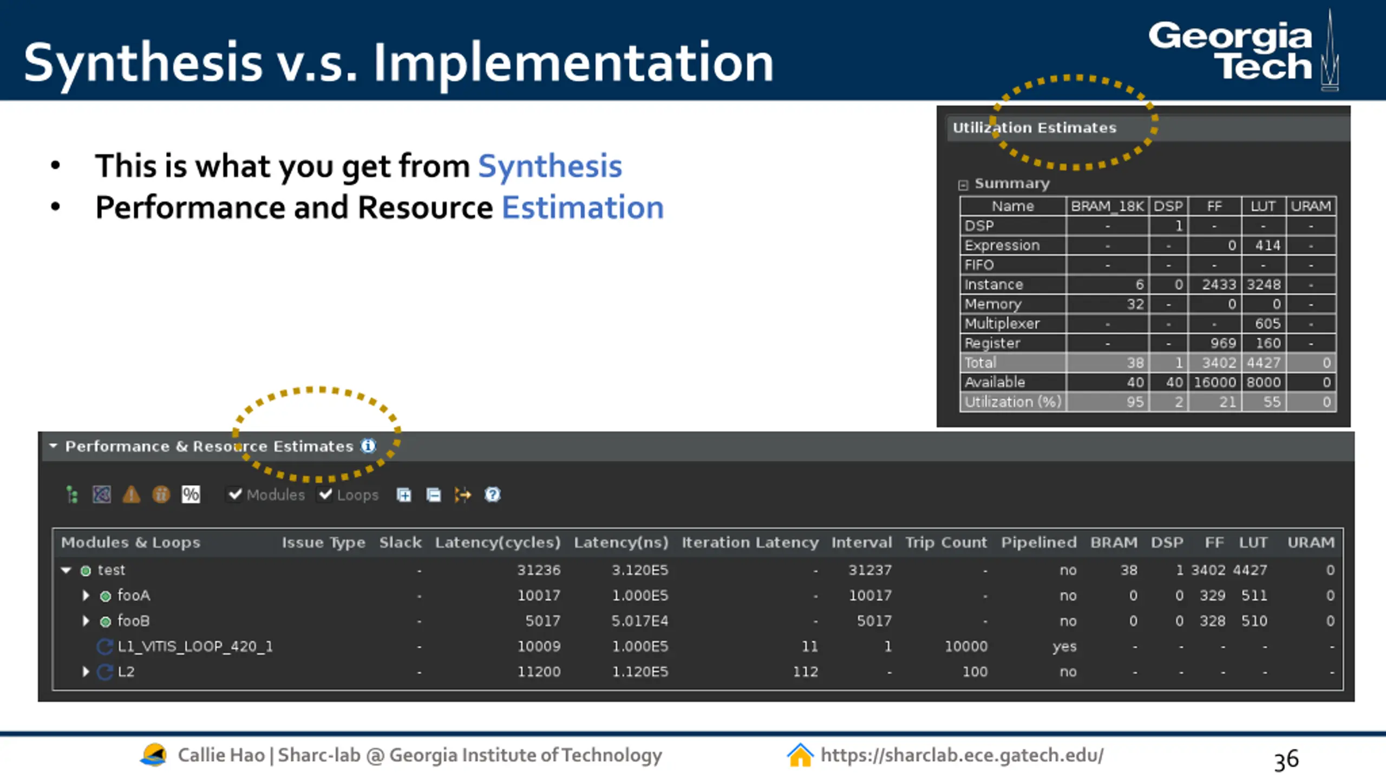The width and height of the screenshot is (1386, 779).
Task: Toggle the percent display icon
Action: 191,494
